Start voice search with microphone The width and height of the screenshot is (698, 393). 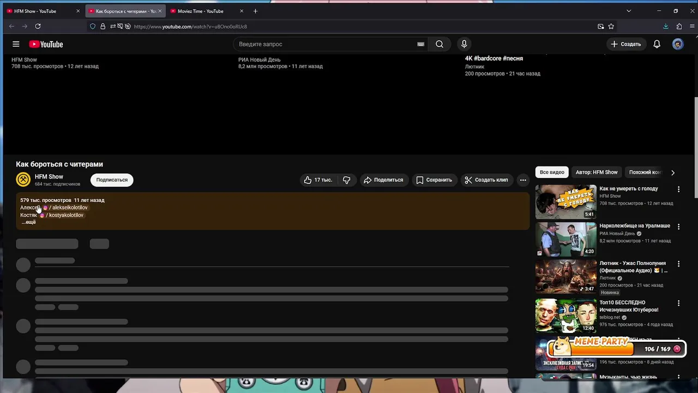(464, 44)
